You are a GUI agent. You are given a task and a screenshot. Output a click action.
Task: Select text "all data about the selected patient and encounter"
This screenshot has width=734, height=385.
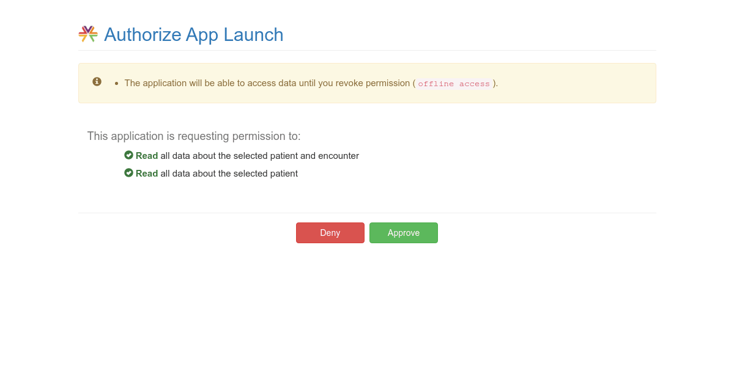259,156
